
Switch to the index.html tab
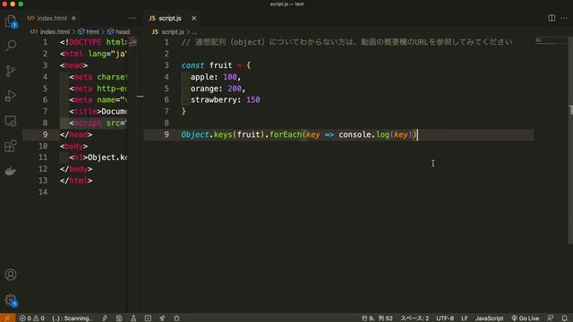[52, 18]
